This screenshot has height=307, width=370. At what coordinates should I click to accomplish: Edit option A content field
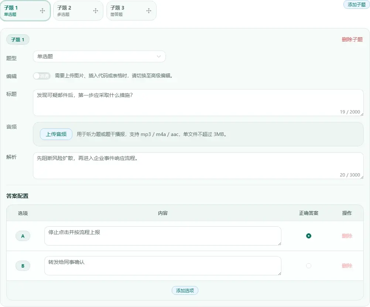(x=163, y=236)
